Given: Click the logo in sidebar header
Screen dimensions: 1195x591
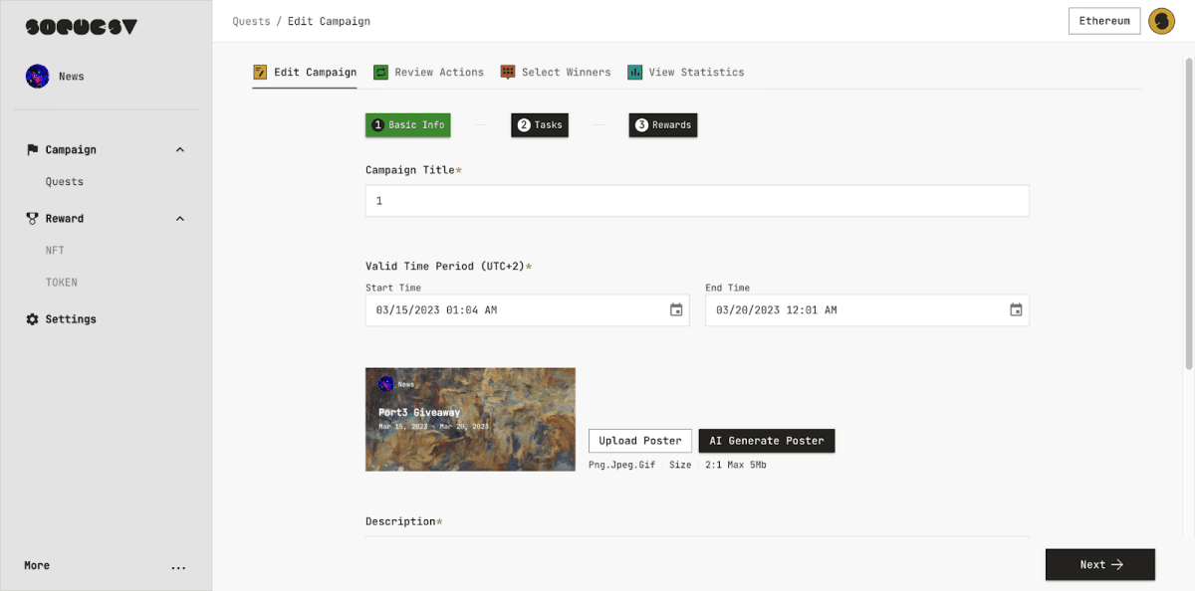Looking at the screenshot, I should coord(81,27).
